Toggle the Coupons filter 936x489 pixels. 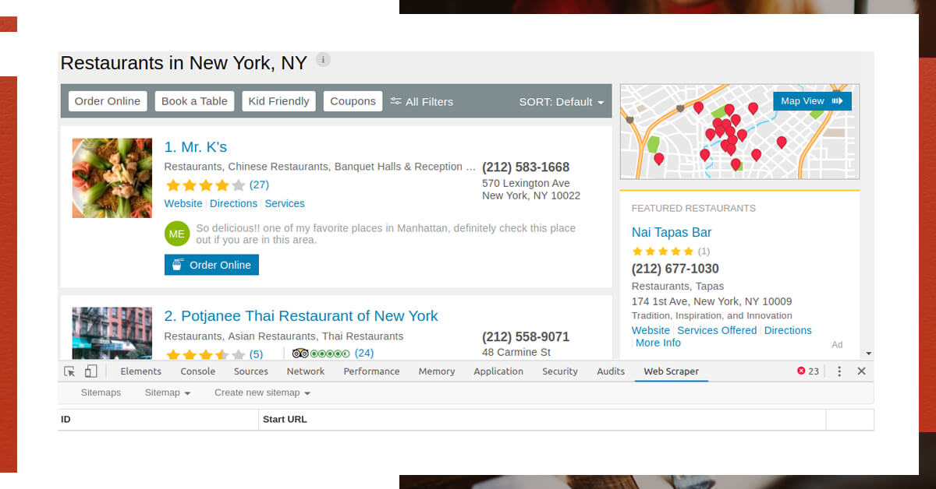353,101
